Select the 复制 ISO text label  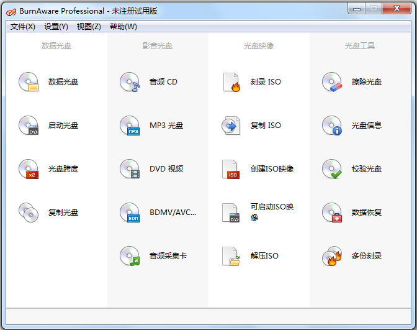click(266, 125)
